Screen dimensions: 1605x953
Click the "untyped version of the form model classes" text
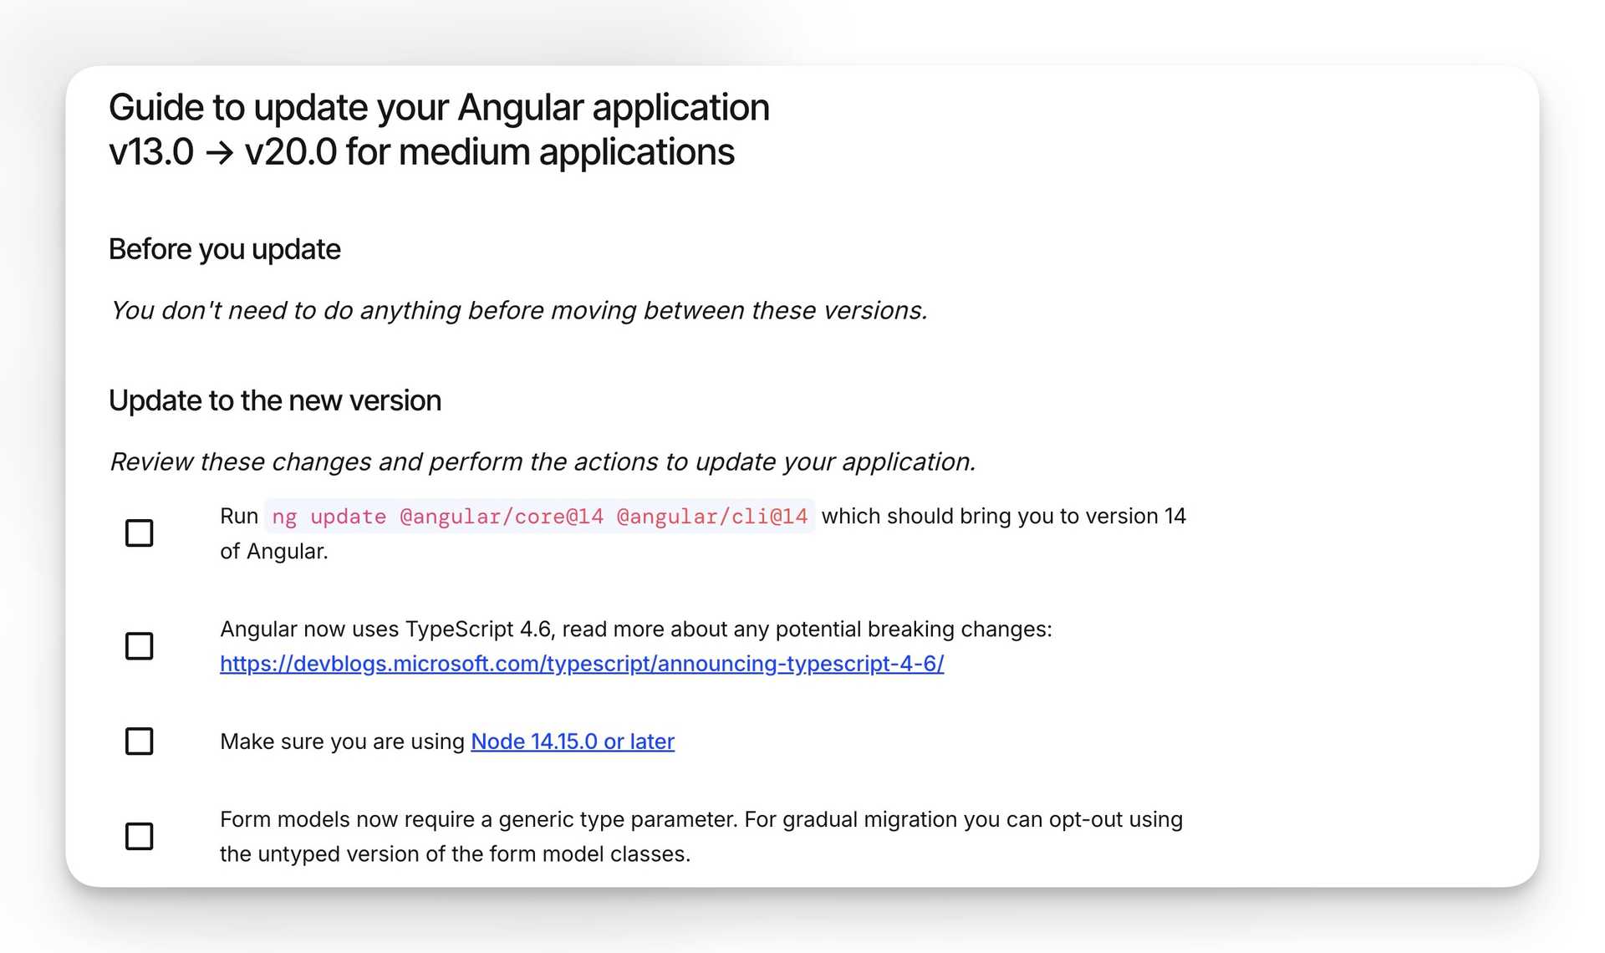[x=456, y=854]
